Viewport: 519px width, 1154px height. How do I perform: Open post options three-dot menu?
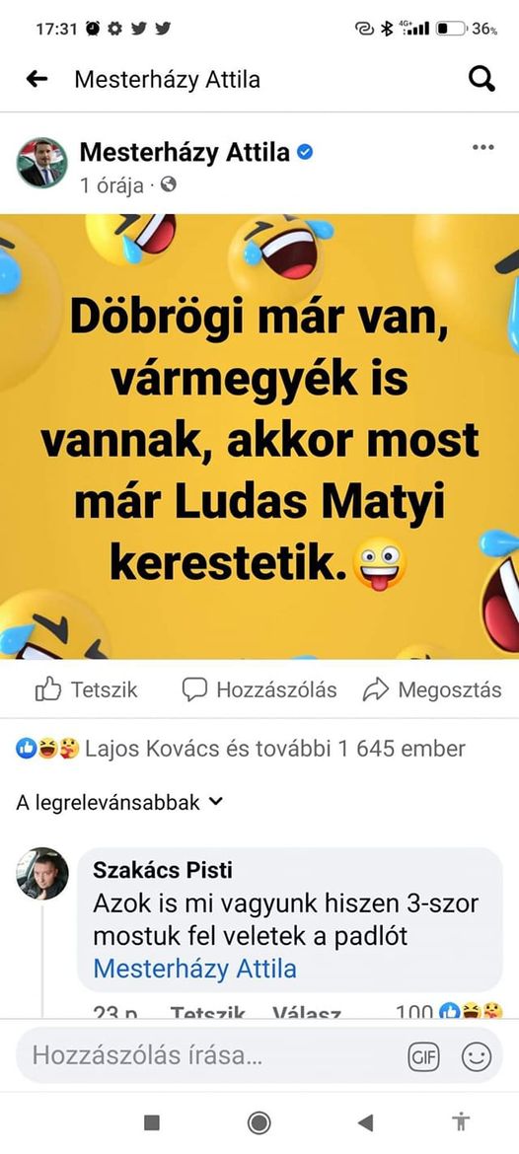pos(482,147)
